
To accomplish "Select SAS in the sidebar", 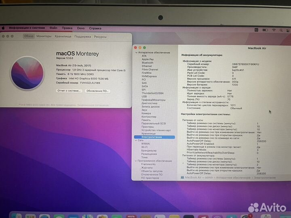I will [144, 83].
